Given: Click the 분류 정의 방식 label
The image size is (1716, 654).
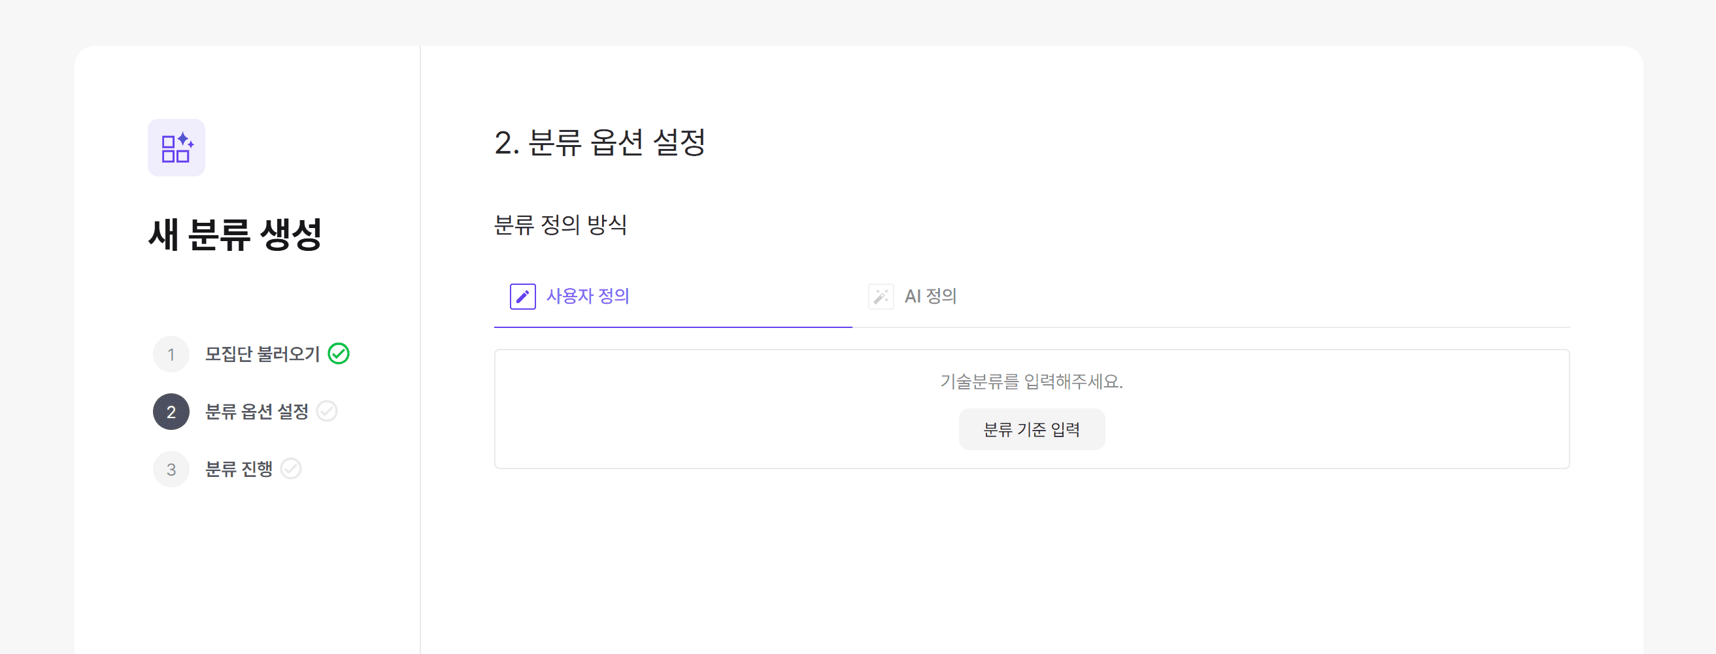Looking at the screenshot, I should pyautogui.click(x=560, y=225).
